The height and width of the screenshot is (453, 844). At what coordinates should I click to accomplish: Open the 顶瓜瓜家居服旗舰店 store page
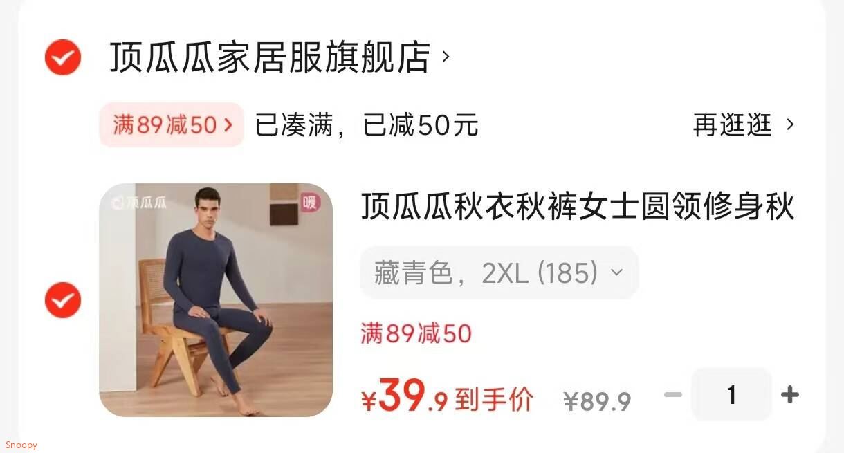point(270,57)
